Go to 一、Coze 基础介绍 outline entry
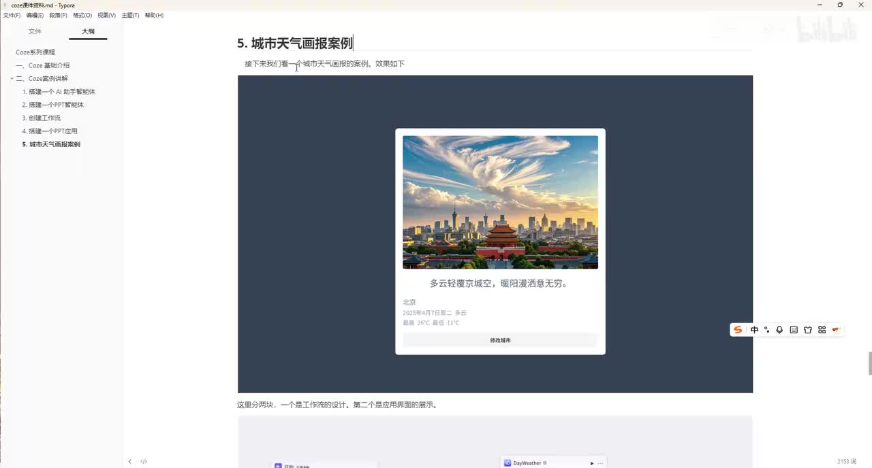 [42, 65]
